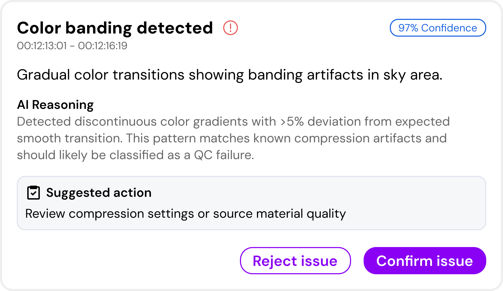This screenshot has height=291, width=503.
Task: Click the Review compression settings suggestion text
Action: (x=185, y=214)
